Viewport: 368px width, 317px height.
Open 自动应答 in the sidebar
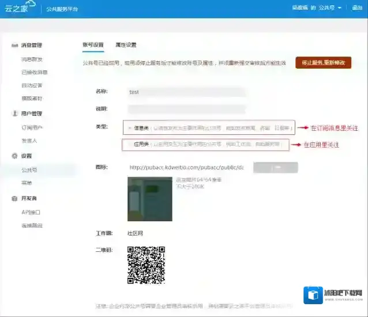32,85
